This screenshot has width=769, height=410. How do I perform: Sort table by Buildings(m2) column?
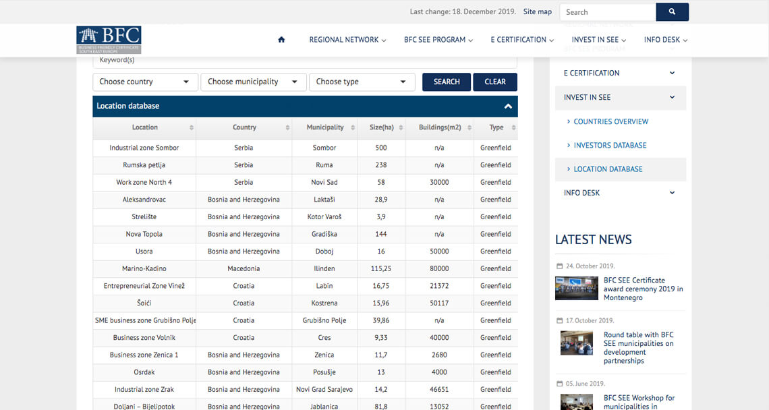pos(439,127)
